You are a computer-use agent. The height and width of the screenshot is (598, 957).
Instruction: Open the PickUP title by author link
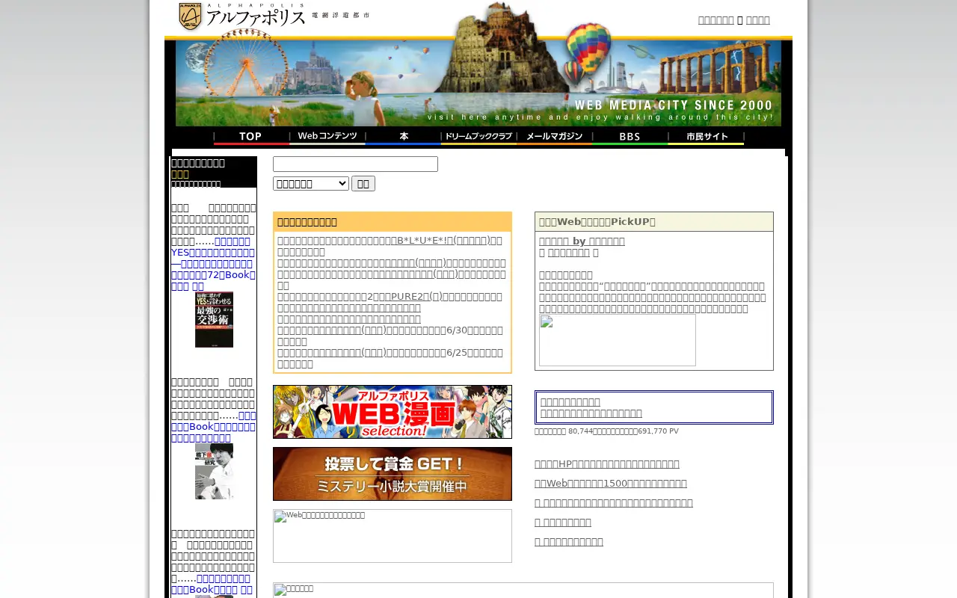click(582, 241)
